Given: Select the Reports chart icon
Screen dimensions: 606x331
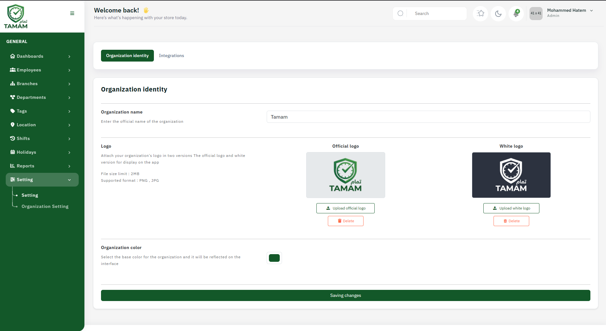Looking at the screenshot, I should tap(12, 166).
